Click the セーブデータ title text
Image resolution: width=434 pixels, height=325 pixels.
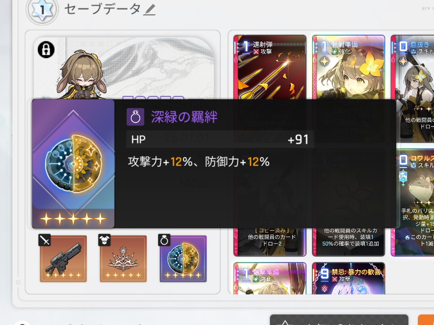(x=103, y=9)
